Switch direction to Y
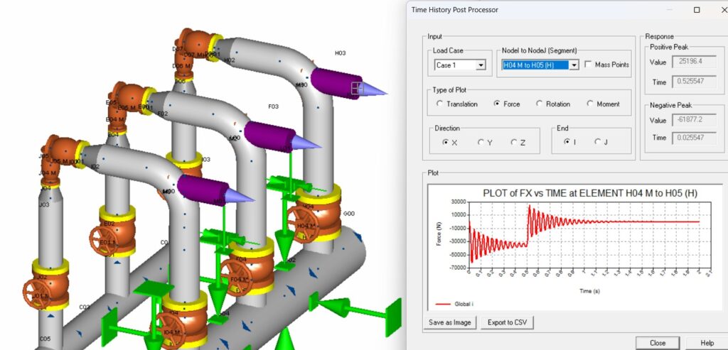Viewport: 728px width, 350px height. [x=481, y=142]
